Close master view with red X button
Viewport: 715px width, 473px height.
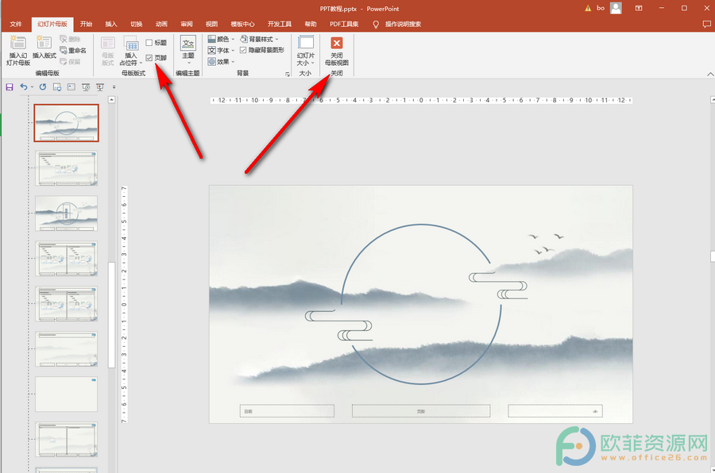point(337,50)
